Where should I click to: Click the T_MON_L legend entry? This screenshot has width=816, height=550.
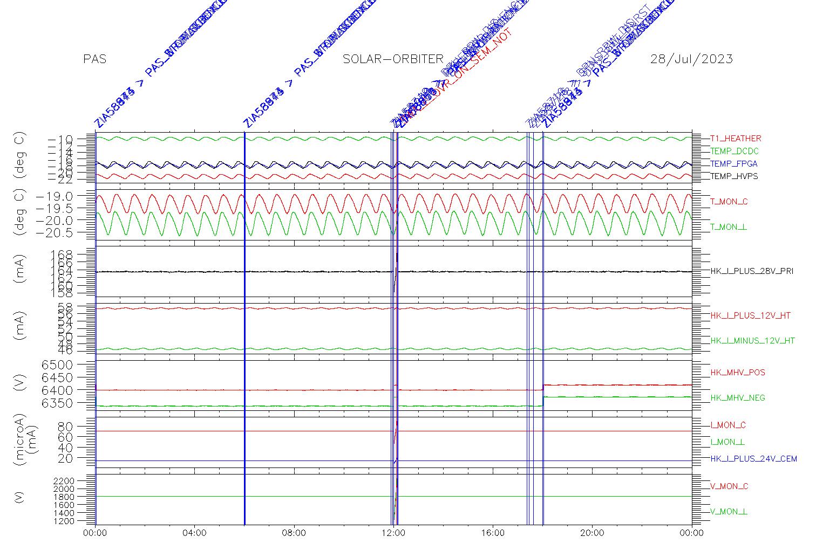729,227
